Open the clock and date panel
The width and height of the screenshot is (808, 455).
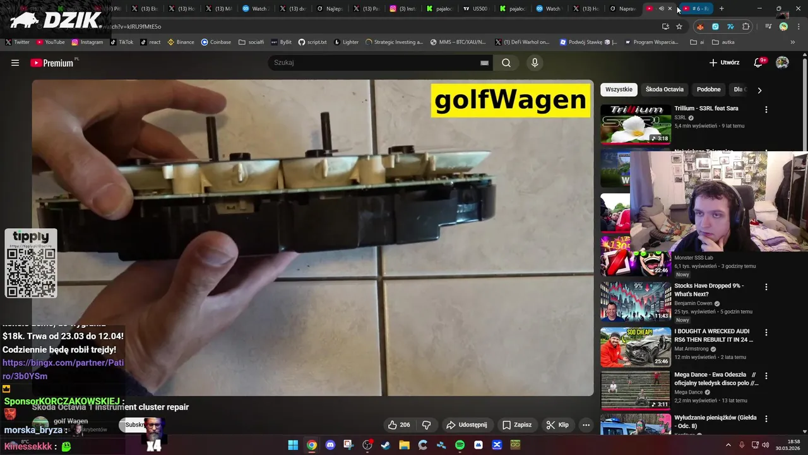tap(788, 445)
